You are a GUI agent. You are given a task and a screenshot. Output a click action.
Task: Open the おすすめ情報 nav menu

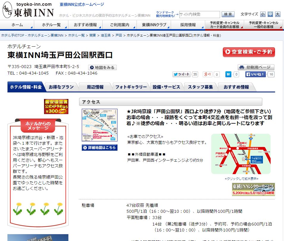point(85,25)
